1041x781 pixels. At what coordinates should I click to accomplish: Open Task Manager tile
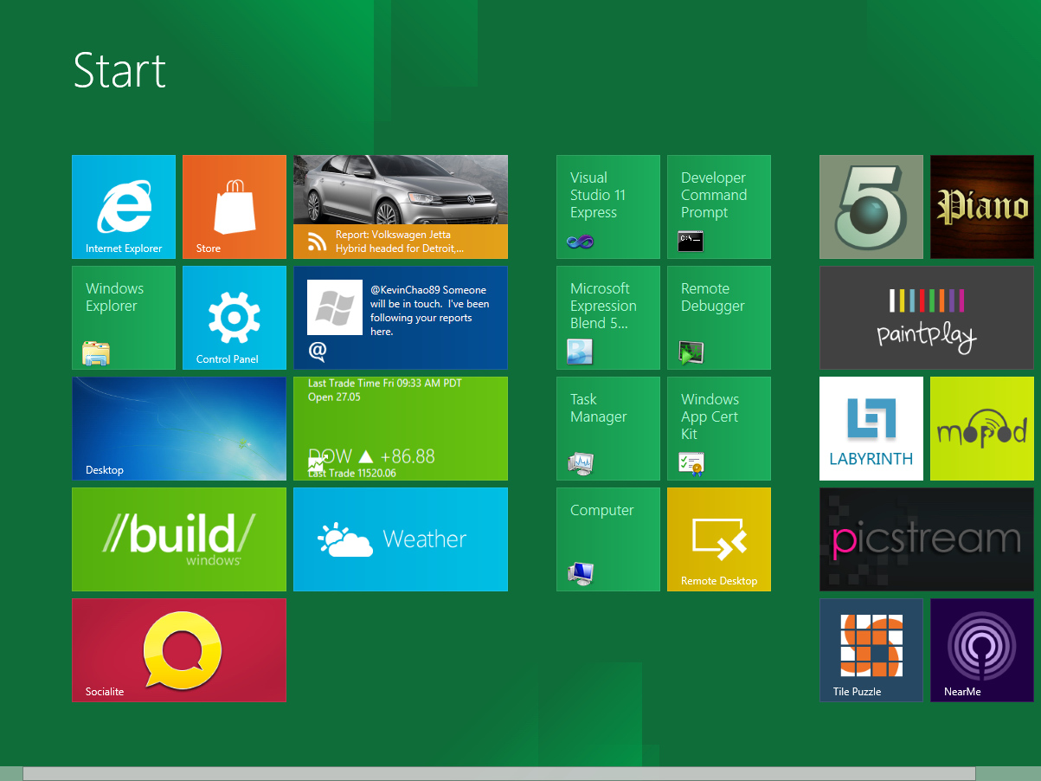click(608, 429)
